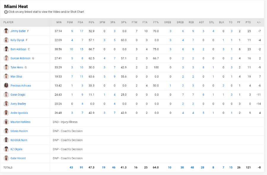Click Precious Achiuwa's player headshot
The image size is (267, 175).
pos(6,86)
